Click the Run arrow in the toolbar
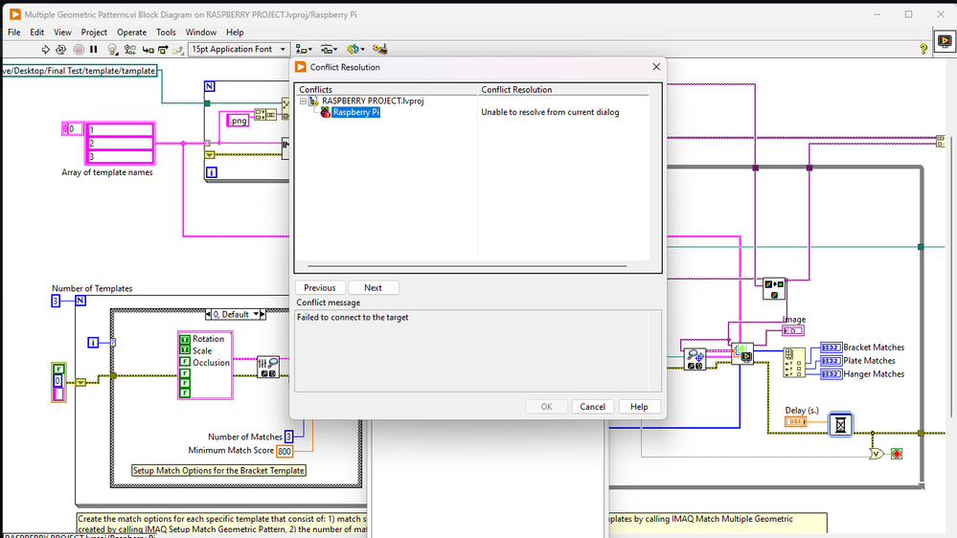This screenshot has width=957, height=538. 45,50
